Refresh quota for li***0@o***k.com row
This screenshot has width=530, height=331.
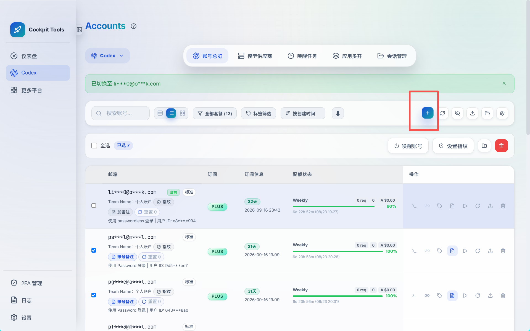pos(478,206)
